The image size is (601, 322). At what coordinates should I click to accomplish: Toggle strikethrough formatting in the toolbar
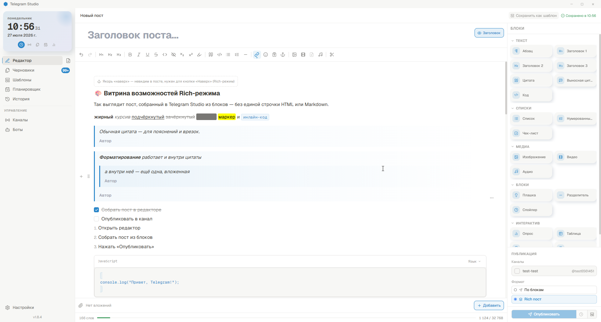click(x=156, y=55)
